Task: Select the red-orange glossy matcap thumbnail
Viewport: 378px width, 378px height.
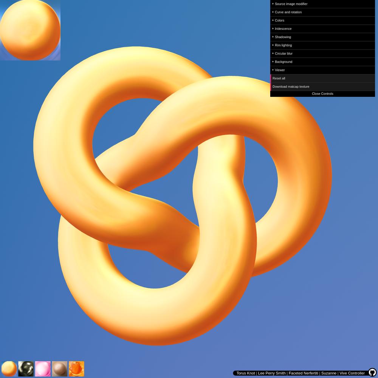Action: tap(77, 369)
